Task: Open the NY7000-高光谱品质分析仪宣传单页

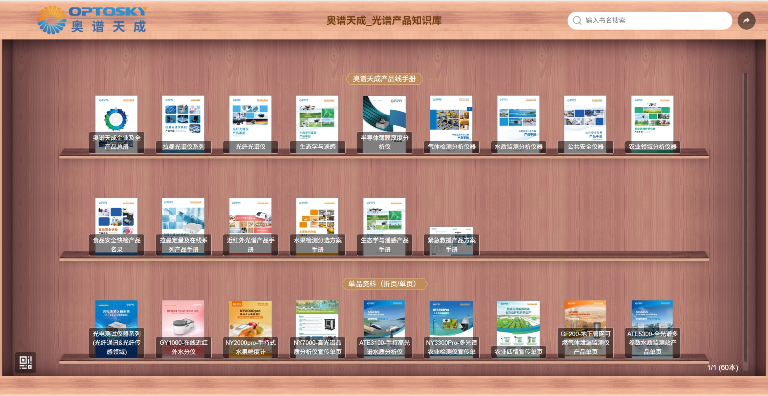Action: pos(317,329)
